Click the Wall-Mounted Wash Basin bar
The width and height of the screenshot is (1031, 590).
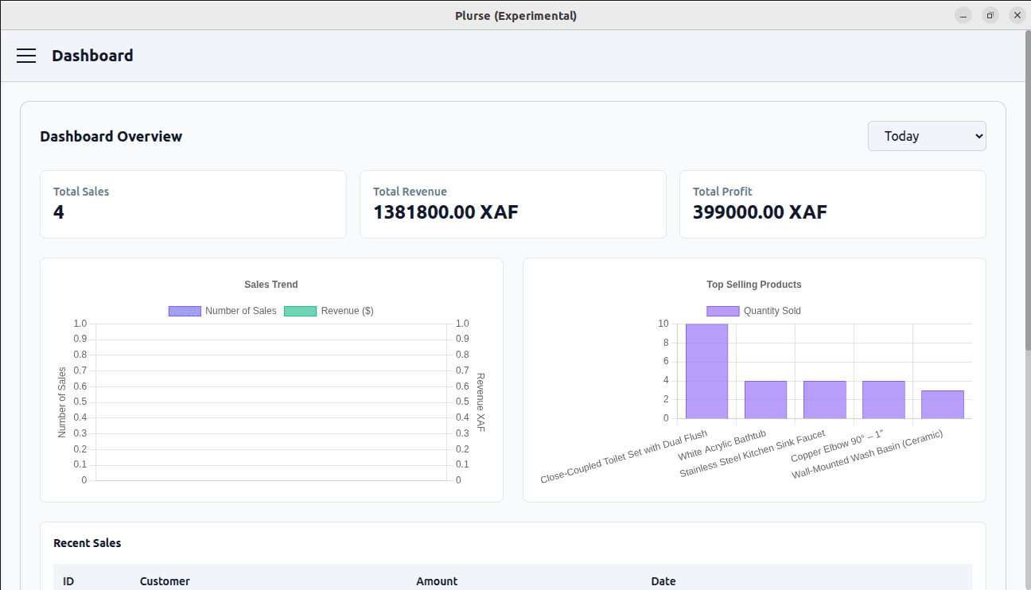pyautogui.click(x=942, y=405)
